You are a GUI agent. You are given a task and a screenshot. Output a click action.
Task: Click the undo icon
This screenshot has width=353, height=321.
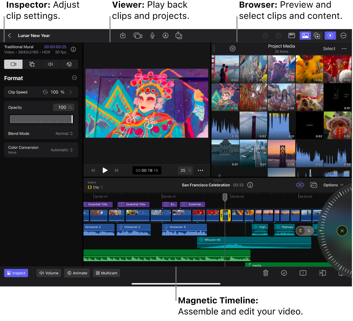(x=266, y=35)
